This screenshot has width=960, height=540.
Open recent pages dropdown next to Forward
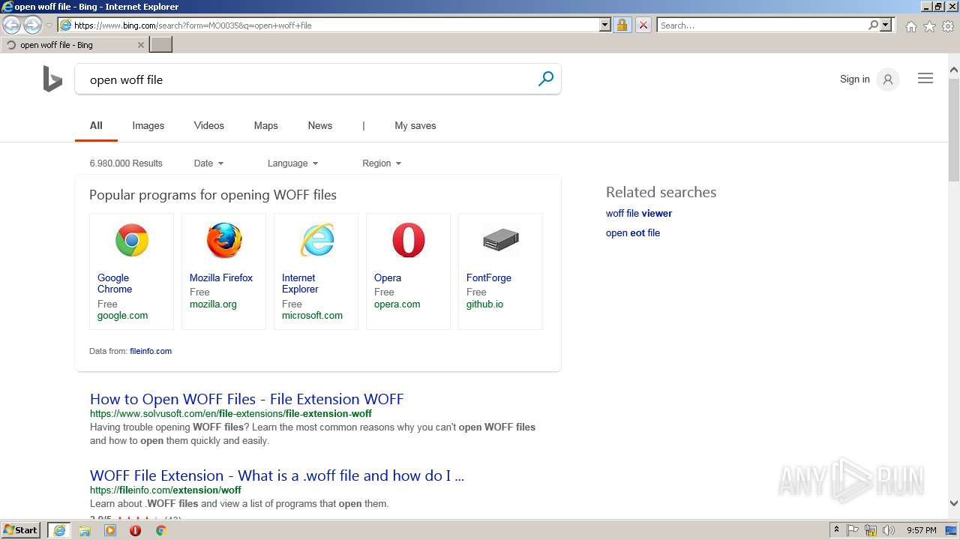pos(49,25)
